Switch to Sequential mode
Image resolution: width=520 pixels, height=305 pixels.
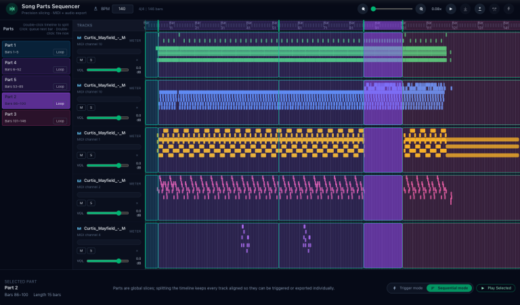point(449,288)
